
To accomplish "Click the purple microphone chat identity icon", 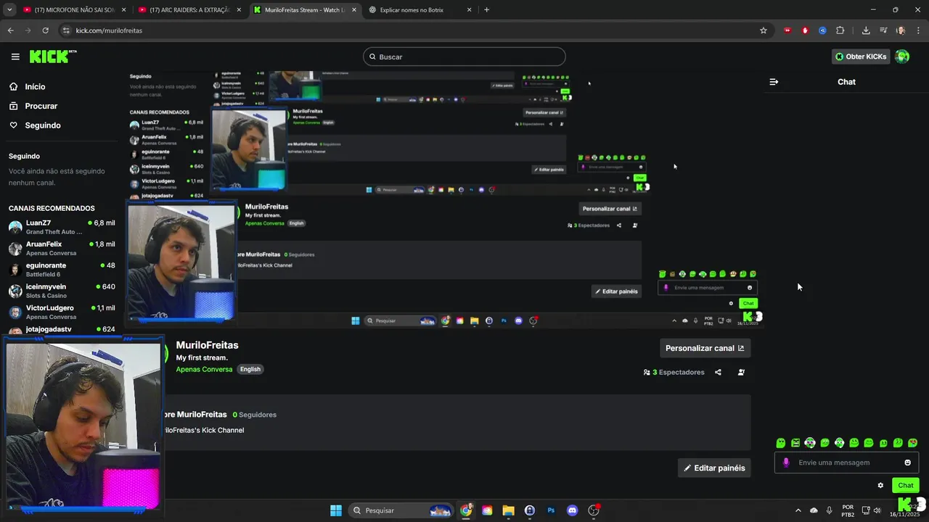I will (786, 463).
